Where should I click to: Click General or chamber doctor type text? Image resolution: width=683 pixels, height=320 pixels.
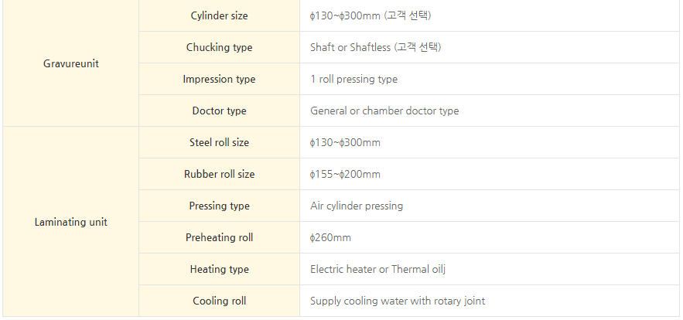click(384, 111)
